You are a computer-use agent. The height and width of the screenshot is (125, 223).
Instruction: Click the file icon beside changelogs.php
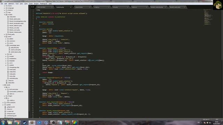point(8,67)
